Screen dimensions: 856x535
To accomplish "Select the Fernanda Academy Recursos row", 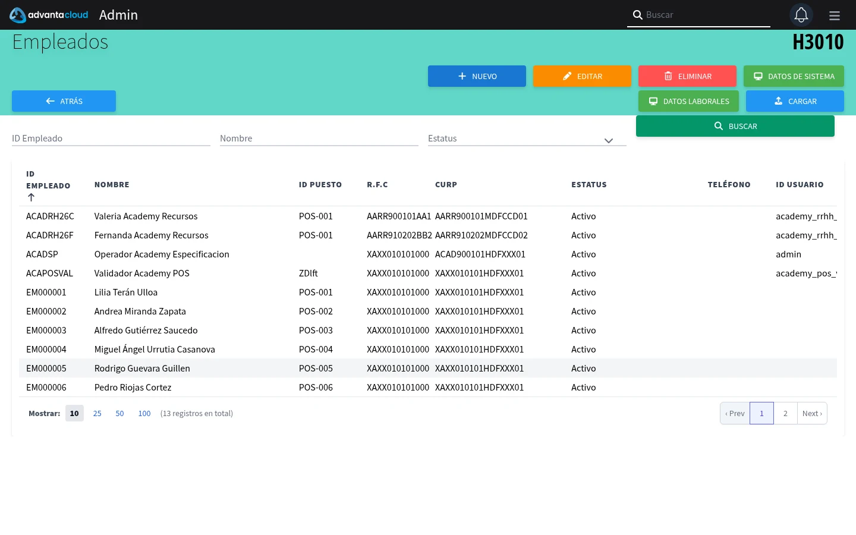I will tap(428, 235).
